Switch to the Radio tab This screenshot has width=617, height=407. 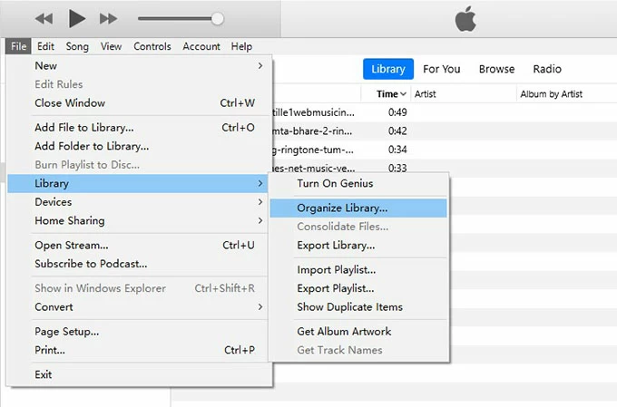(547, 69)
